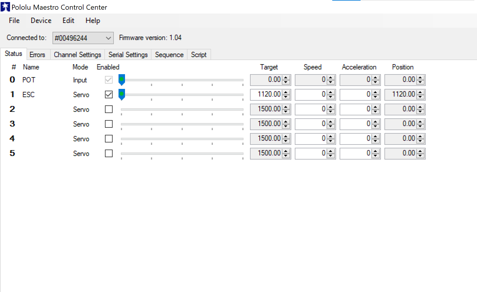Enable servo channel 2 checkbox

(x=109, y=109)
